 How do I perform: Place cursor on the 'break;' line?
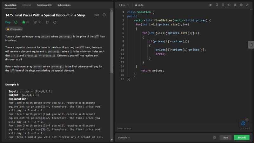(x=161, y=54)
